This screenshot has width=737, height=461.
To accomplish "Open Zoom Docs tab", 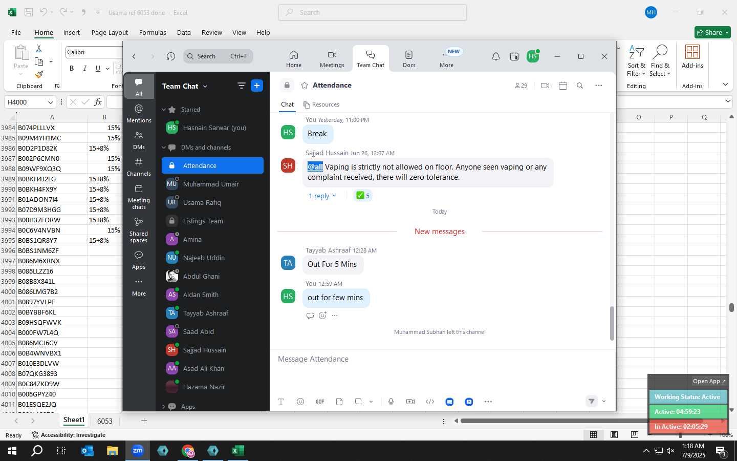I will pyautogui.click(x=409, y=59).
